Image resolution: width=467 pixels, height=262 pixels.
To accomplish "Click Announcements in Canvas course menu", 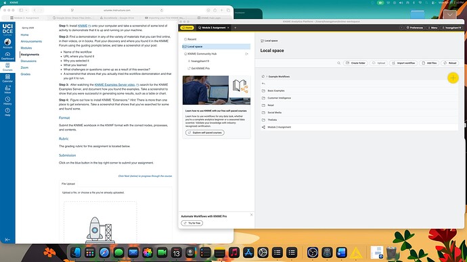I will tap(31, 41).
